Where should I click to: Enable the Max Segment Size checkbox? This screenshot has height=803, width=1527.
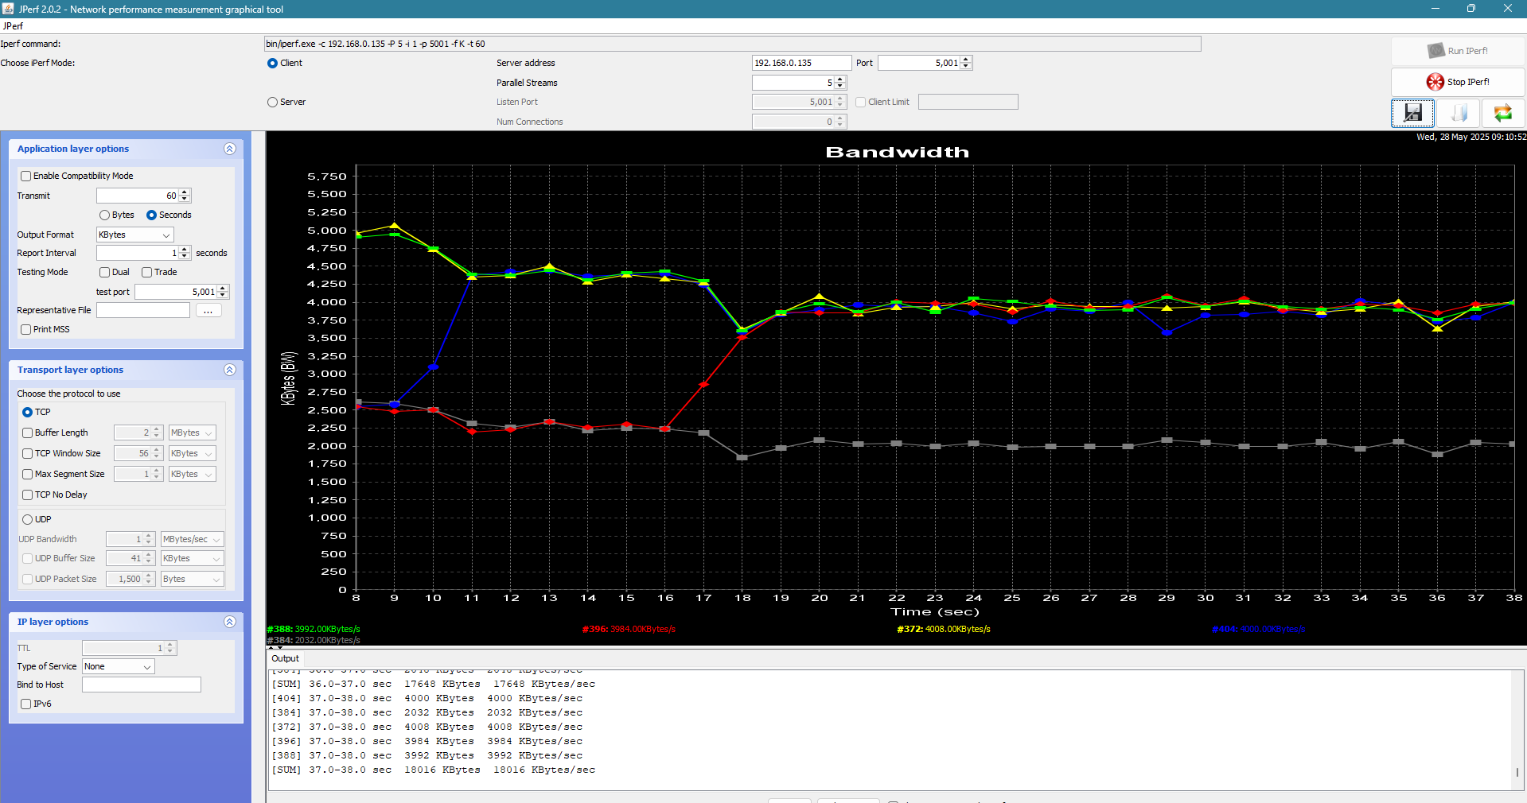tap(28, 474)
